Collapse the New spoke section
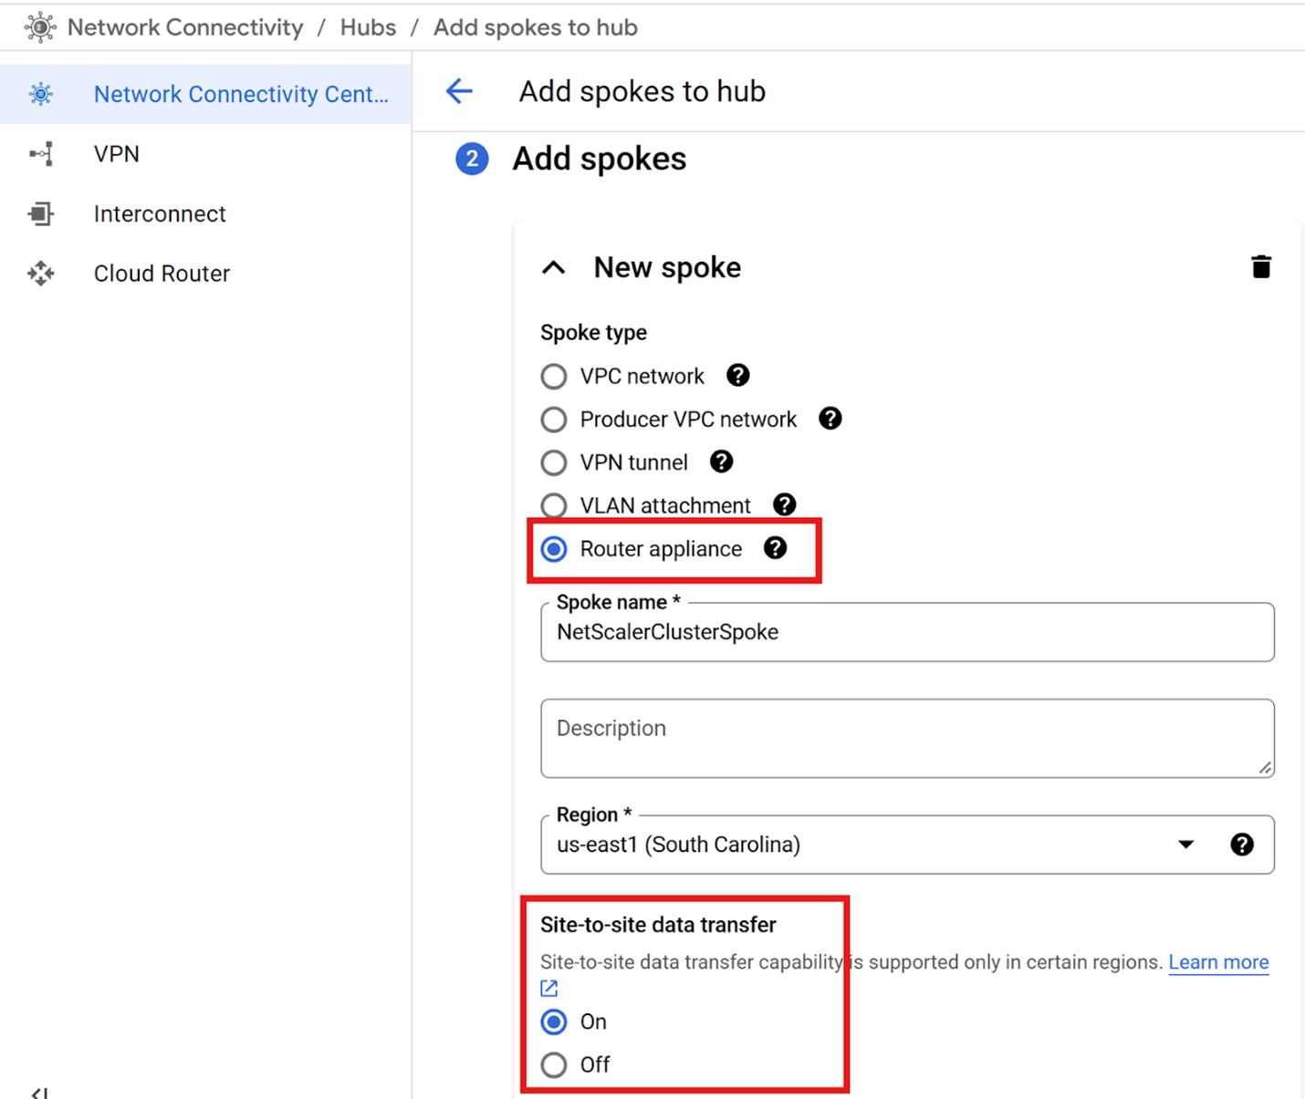 (x=554, y=268)
